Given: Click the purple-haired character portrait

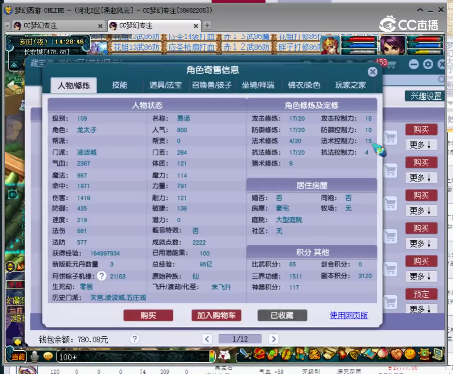Looking at the screenshot, I should (x=393, y=45).
